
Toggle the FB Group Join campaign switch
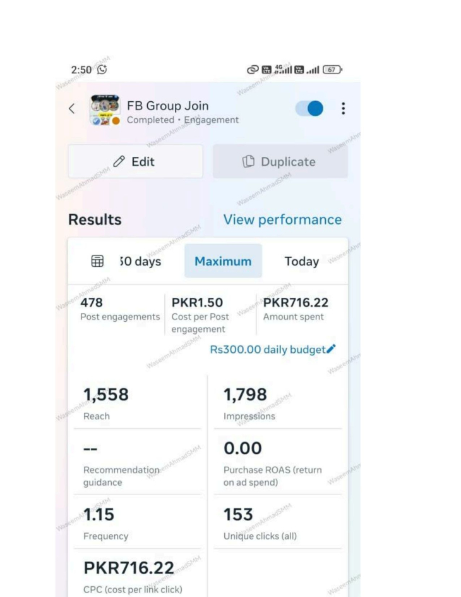coord(309,109)
